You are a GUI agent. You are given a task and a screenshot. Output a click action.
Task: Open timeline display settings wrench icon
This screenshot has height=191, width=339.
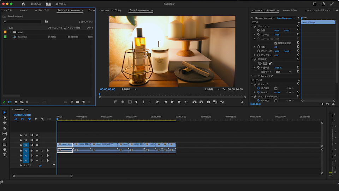pos(42,119)
